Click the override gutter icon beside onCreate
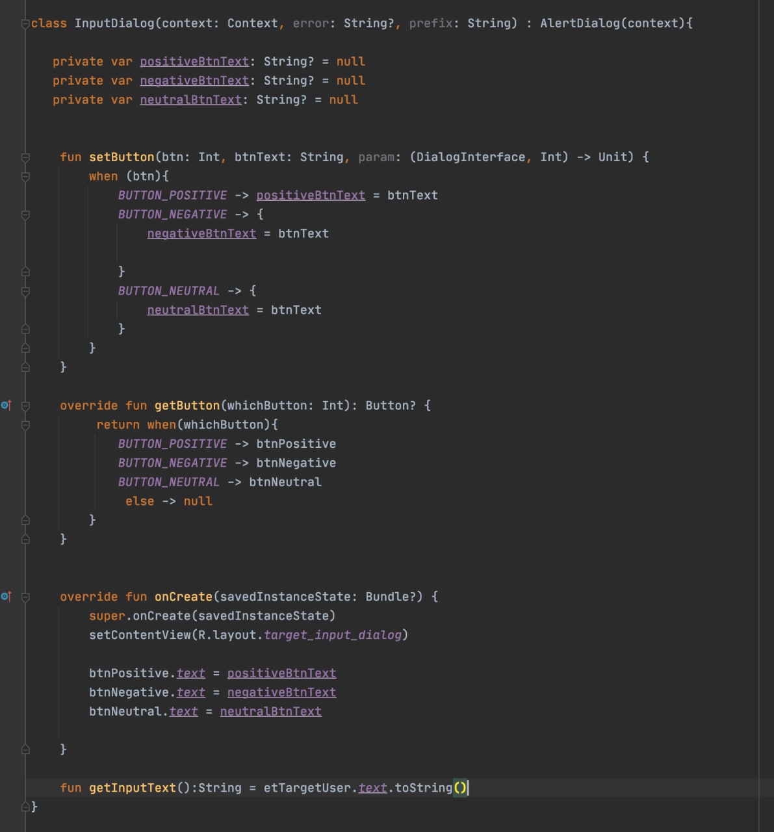This screenshot has width=774, height=832. pos(6,596)
